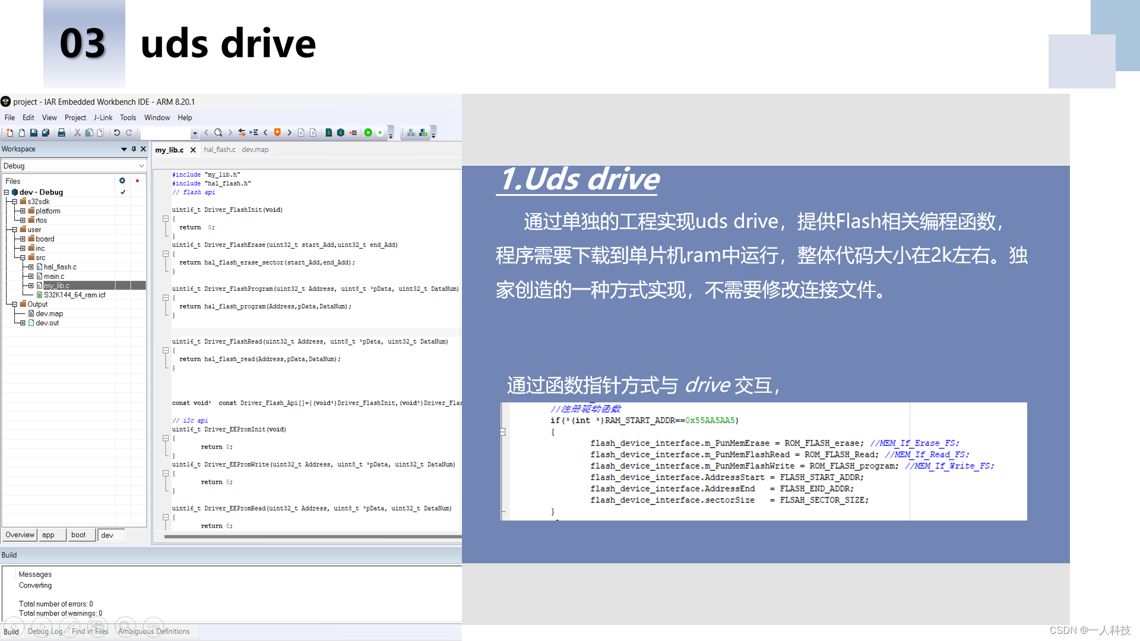The width and height of the screenshot is (1140, 641).
Task: Pin the Workspace panel
Action: 134,149
